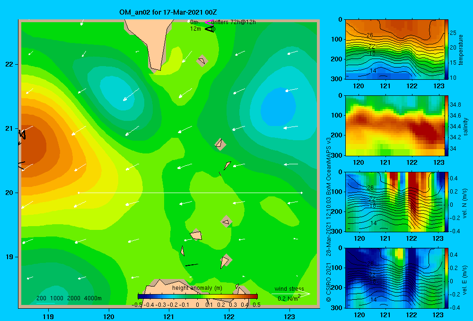Click the white transect line at 20N
The width and height of the screenshot is (473, 321).
point(190,193)
